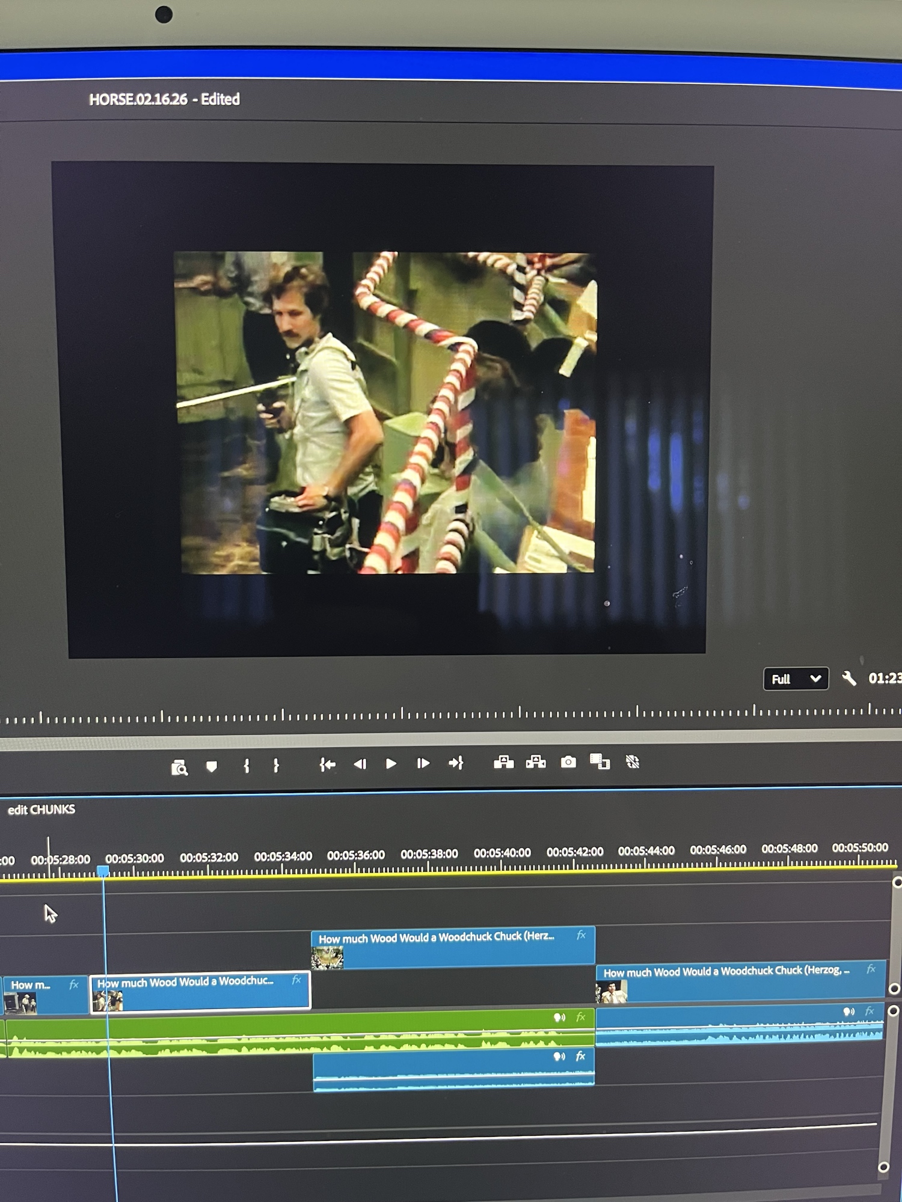
Task: Open the Full playback resolution dropdown
Action: 795,679
